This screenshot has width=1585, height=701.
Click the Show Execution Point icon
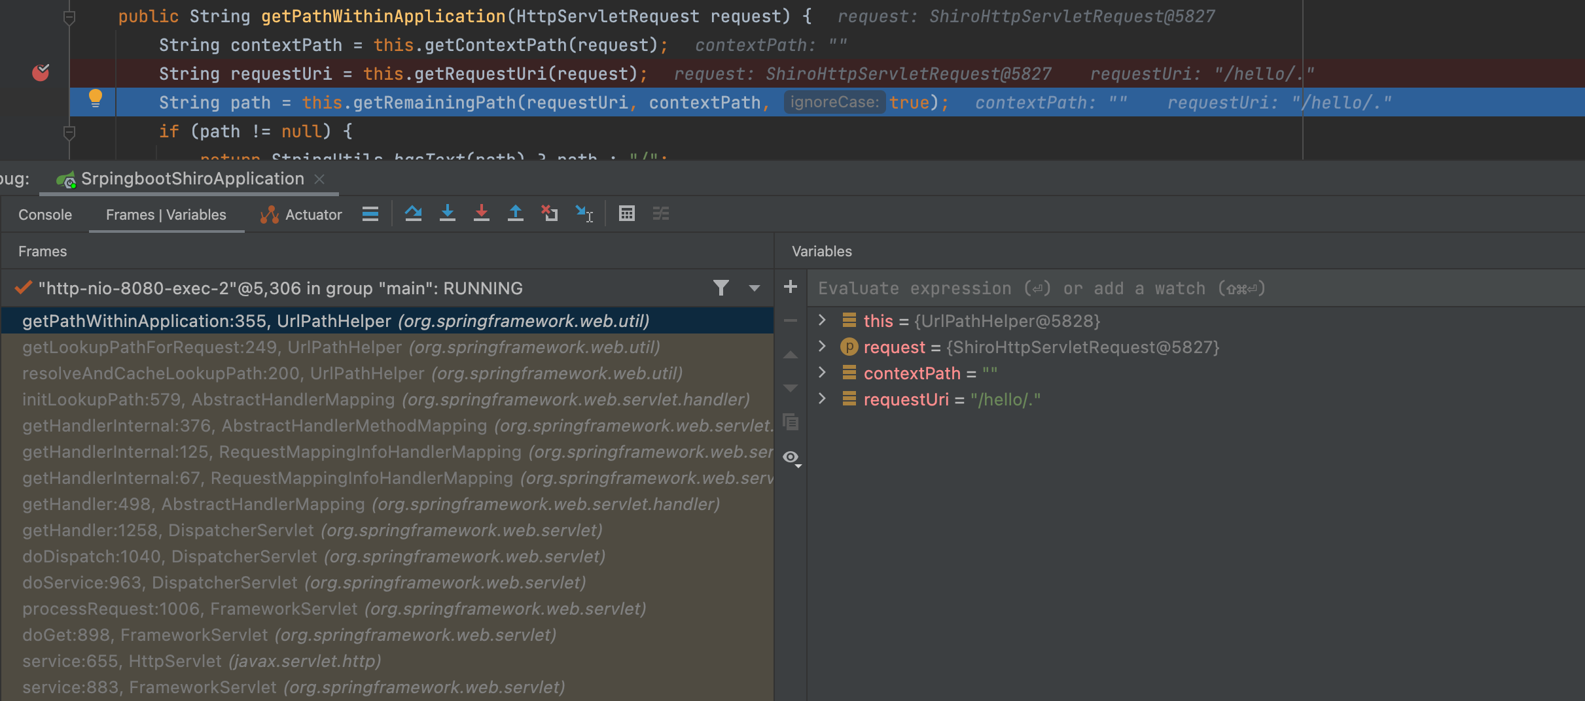[370, 214]
